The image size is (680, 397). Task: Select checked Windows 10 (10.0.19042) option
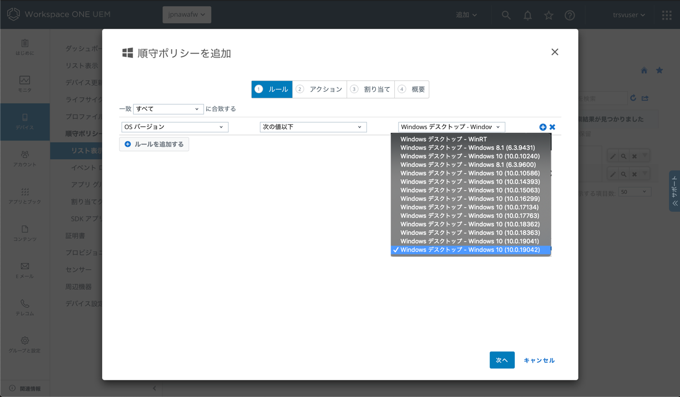(x=470, y=250)
